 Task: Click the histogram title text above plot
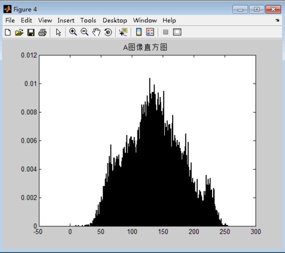(x=145, y=47)
